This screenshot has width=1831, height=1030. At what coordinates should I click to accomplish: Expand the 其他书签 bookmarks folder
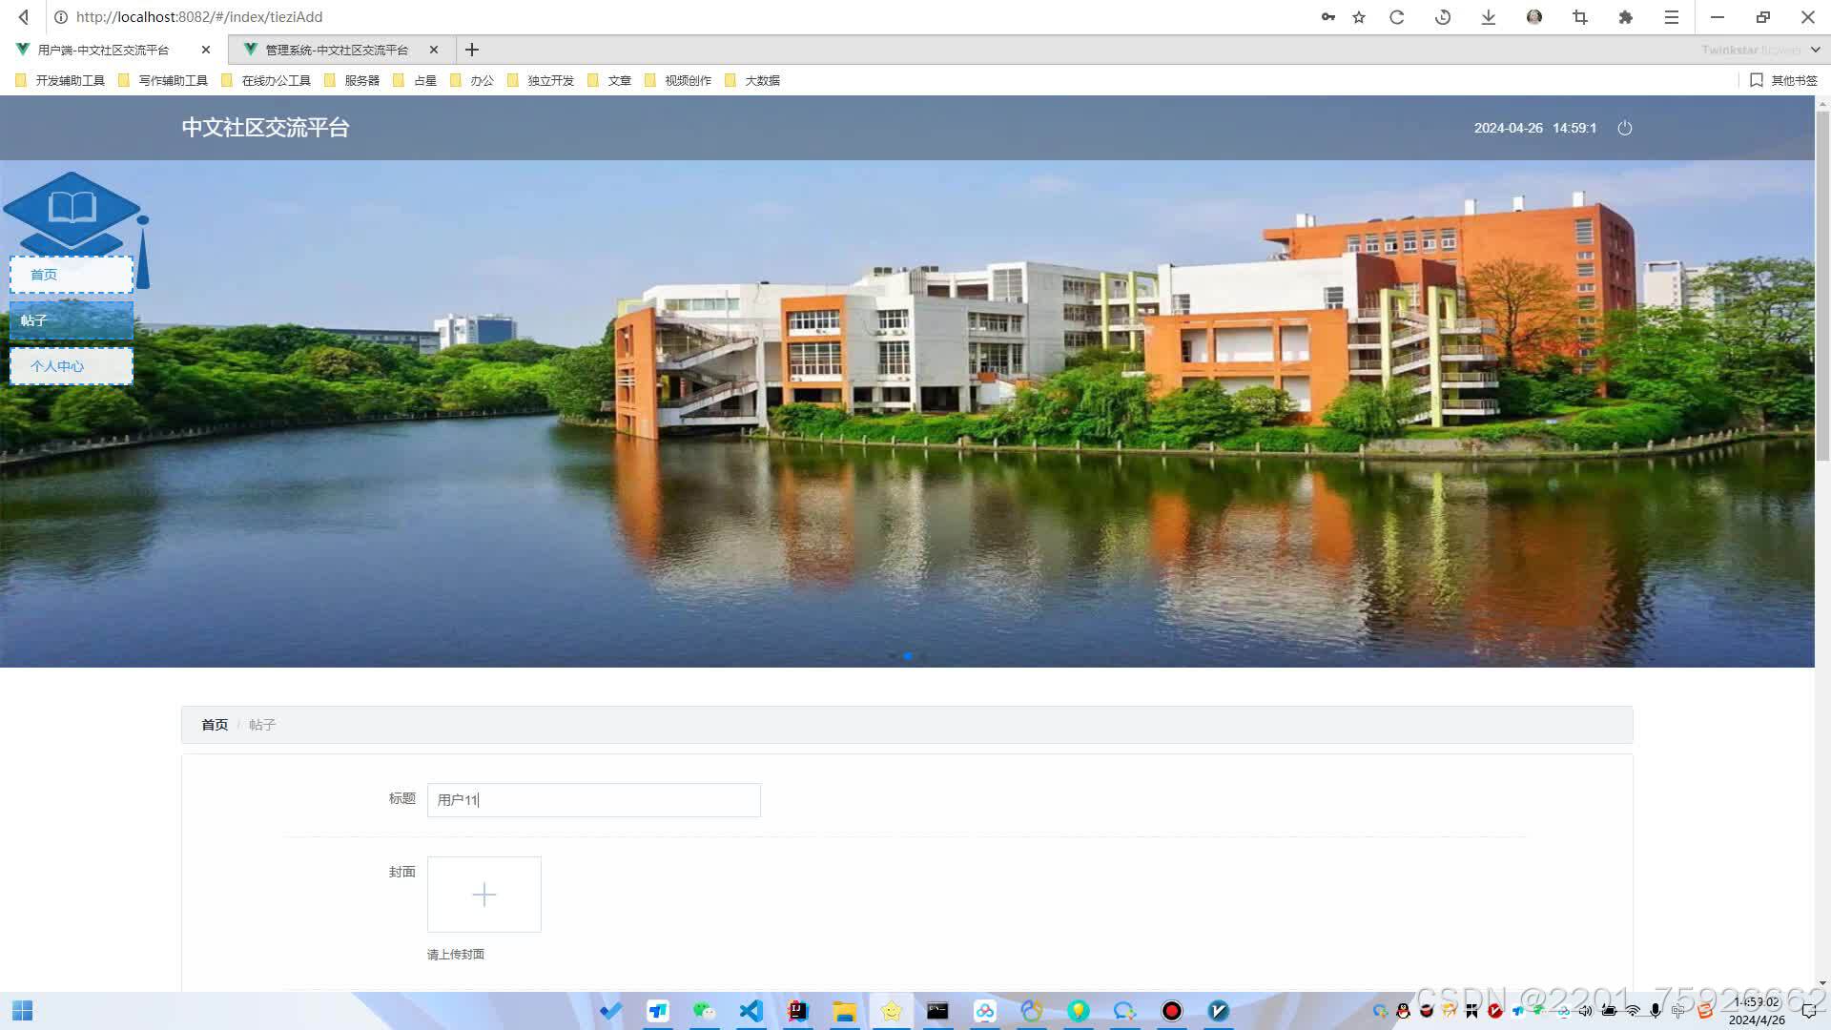click(1784, 81)
